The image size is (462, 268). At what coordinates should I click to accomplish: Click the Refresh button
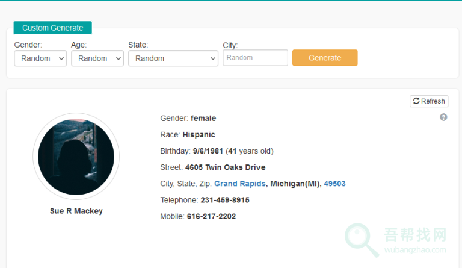(x=429, y=101)
